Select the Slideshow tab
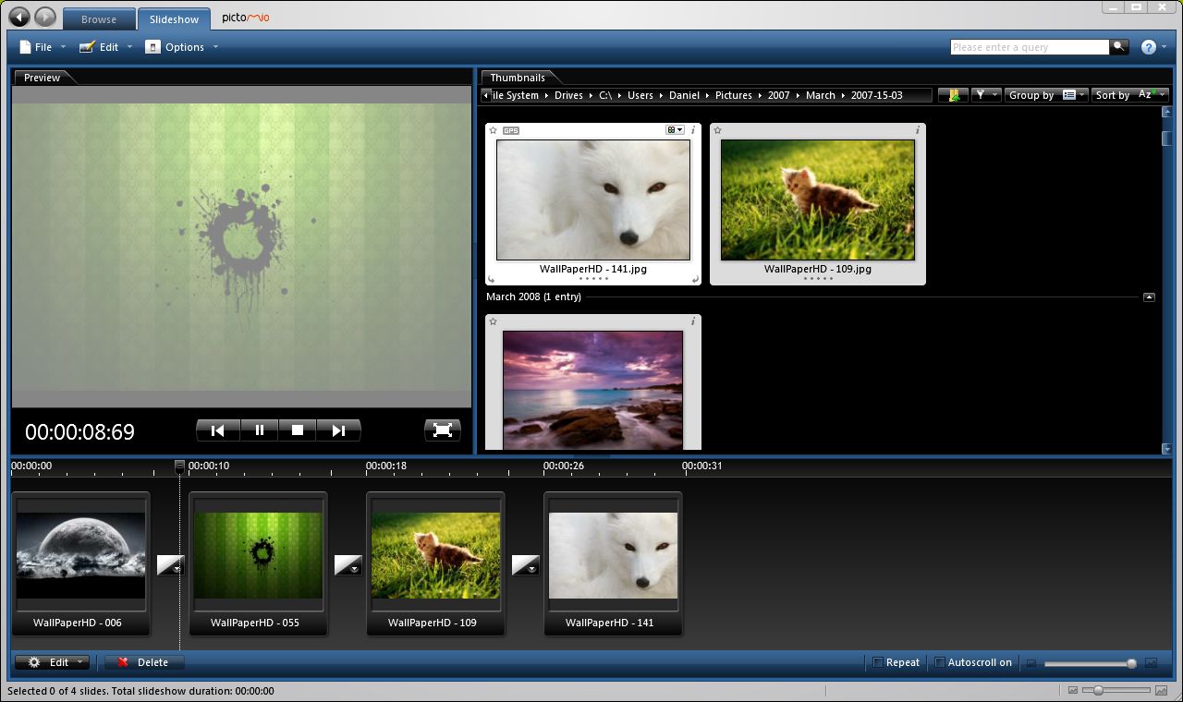This screenshot has height=702, width=1183. [174, 19]
